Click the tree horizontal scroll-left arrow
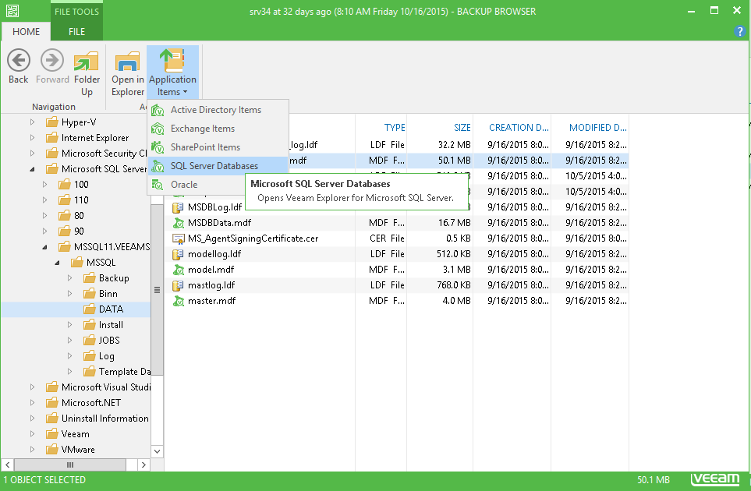The height and width of the screenshot is (491, 751). pyautogui.click(x=7, y=465)
